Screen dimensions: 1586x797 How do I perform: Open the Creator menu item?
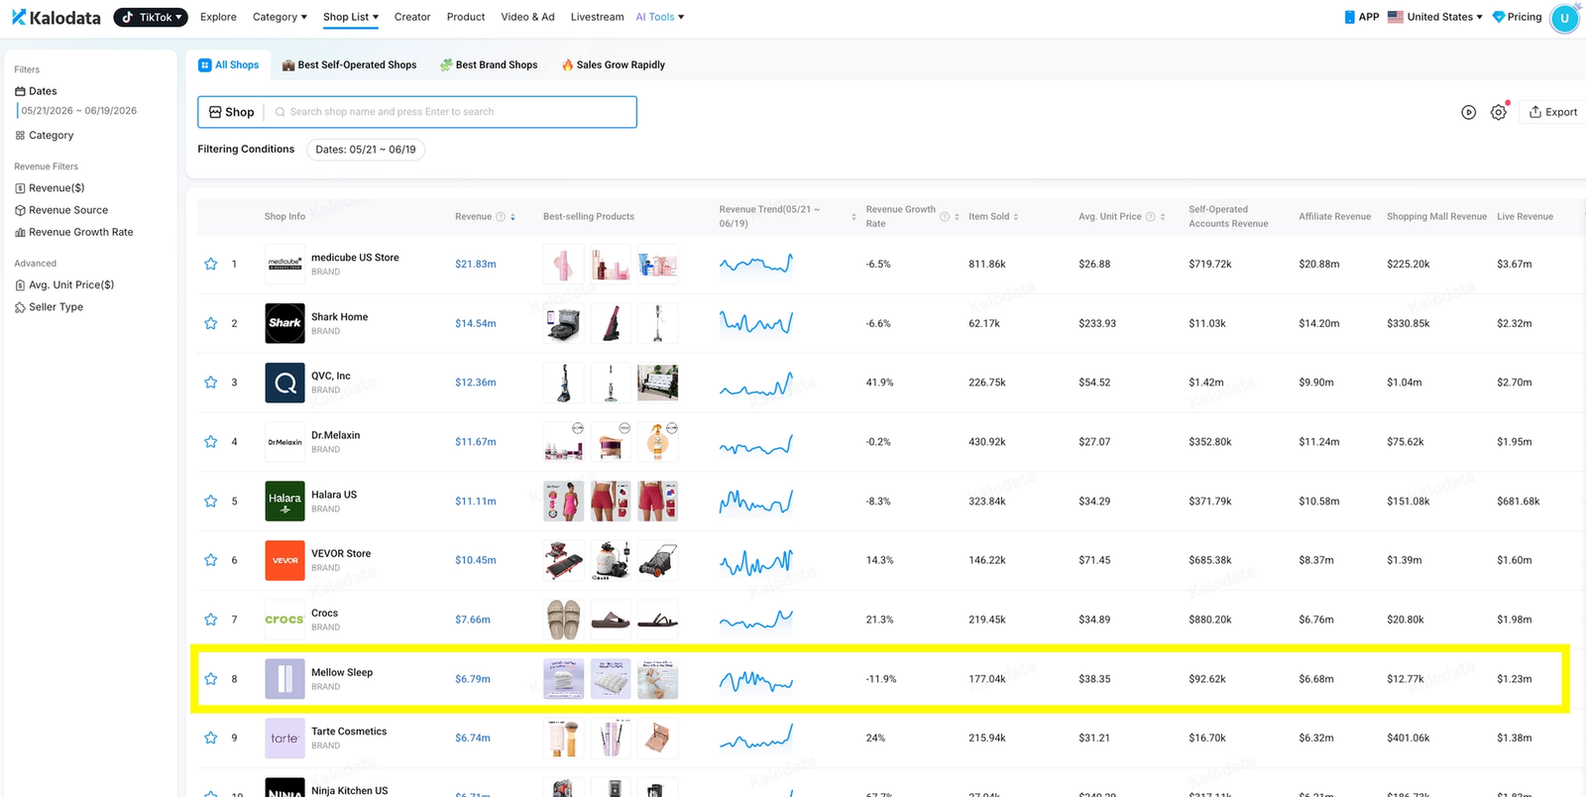tap(412, 17)
